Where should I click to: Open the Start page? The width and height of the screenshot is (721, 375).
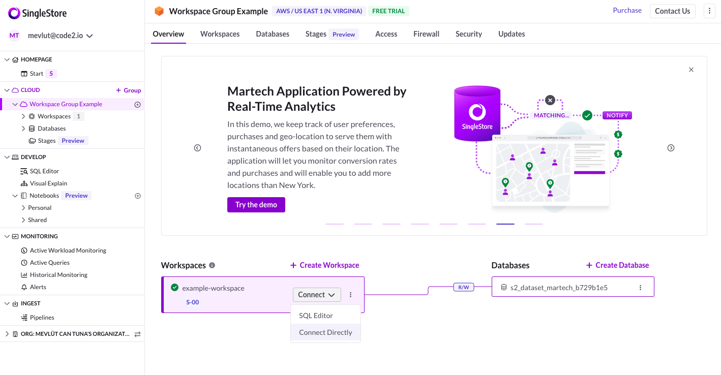[37, 74]
